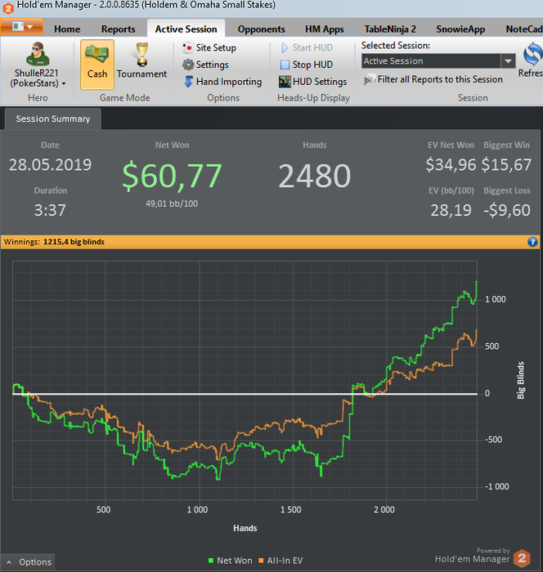Open the HM Apps tab
The width and height of the screenshot is (543, 572).
point(325,29)
